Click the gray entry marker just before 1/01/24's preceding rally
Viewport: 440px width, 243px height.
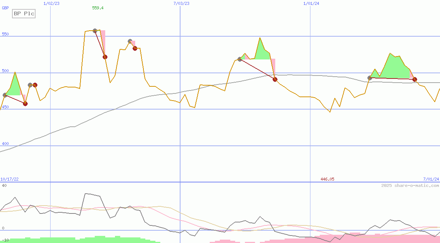[x=240, y=59]
